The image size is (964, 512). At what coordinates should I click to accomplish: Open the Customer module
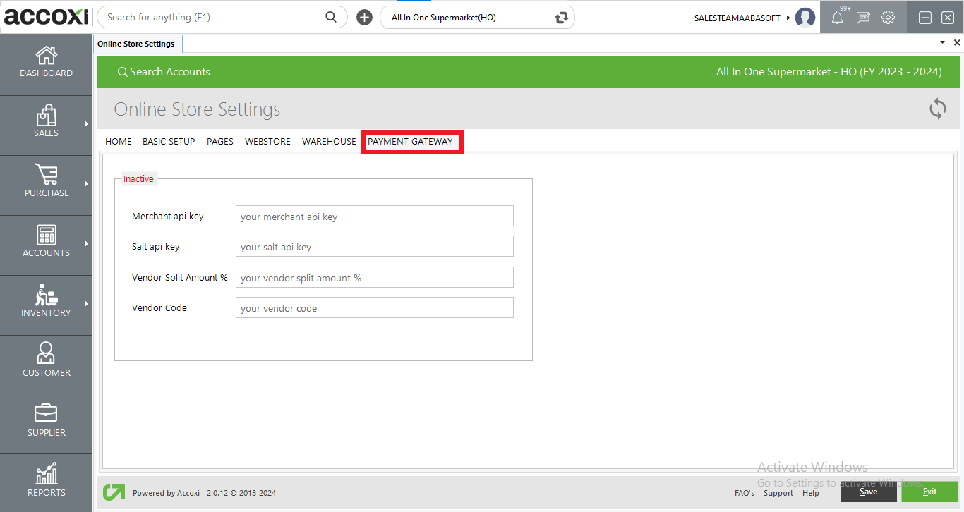tap(46, 363)
